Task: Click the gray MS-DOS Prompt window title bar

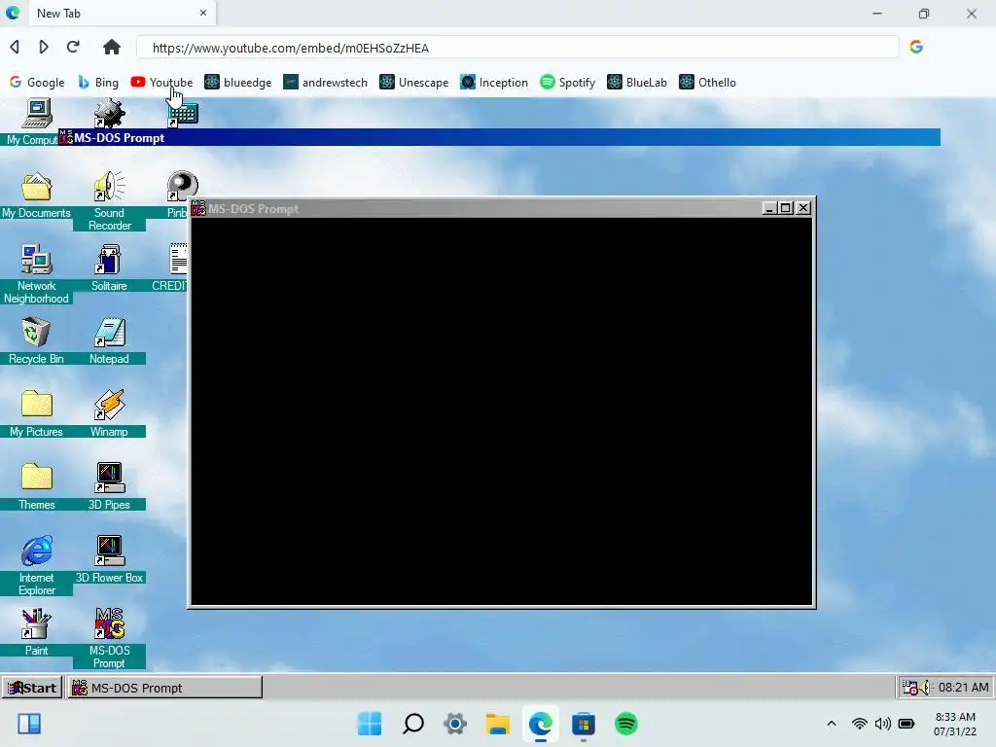Action: point(475,208)
